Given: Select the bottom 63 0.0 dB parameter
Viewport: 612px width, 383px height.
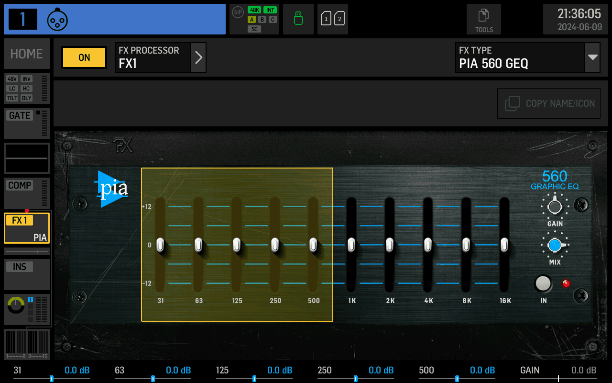Looking at the screenshot, I should [x=153, y=372].
